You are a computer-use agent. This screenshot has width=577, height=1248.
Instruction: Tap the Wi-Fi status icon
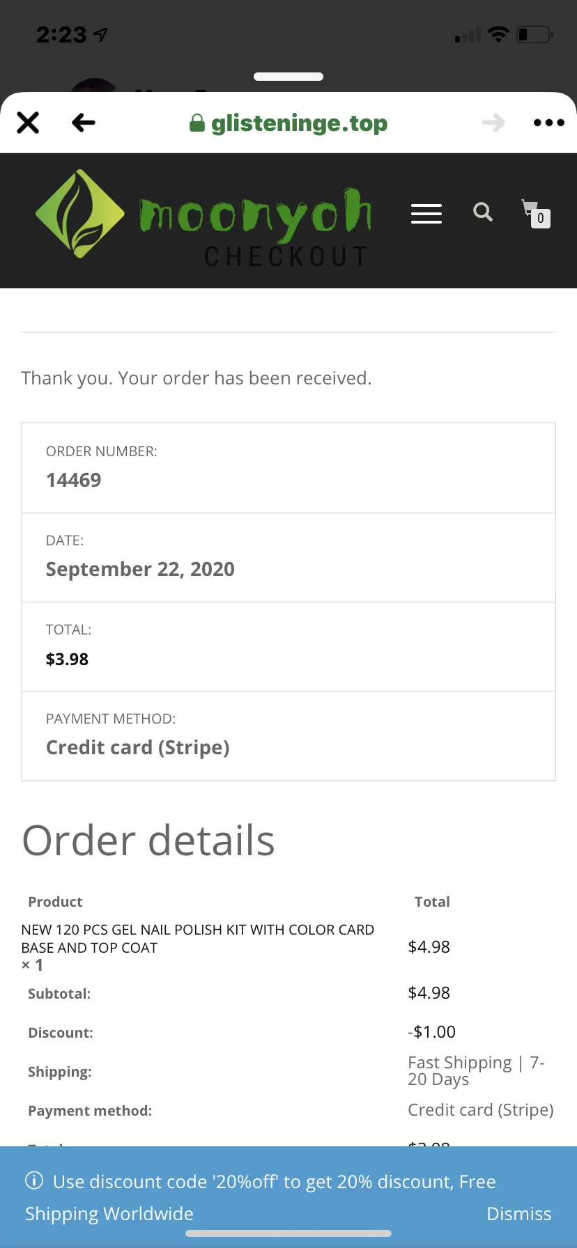(498, 34)
